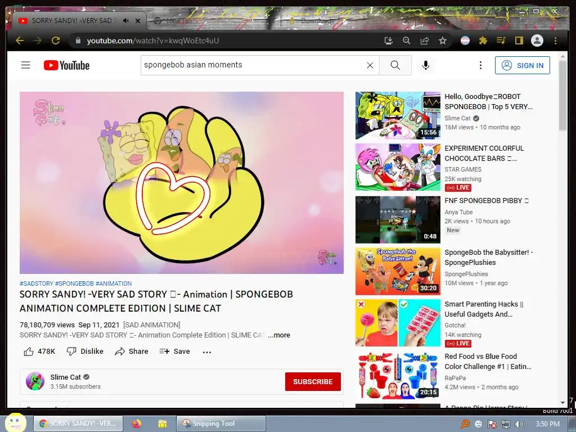Click the page vertical scrollbar thumb
Viewport: 576px width, 432px height.
[x=562, y=94]
